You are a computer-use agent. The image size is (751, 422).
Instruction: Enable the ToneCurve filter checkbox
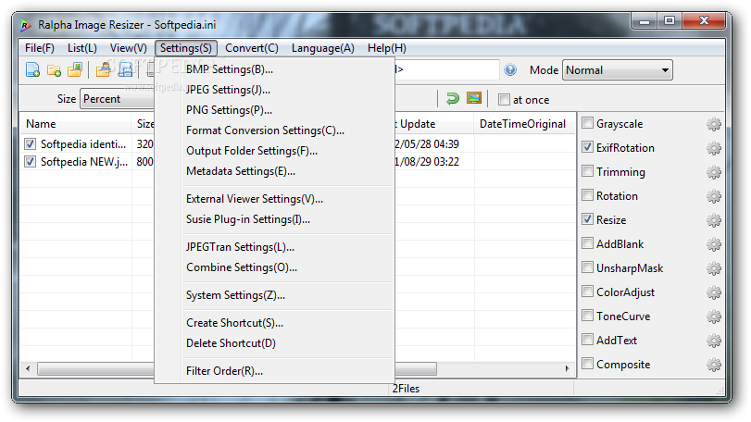587,316
